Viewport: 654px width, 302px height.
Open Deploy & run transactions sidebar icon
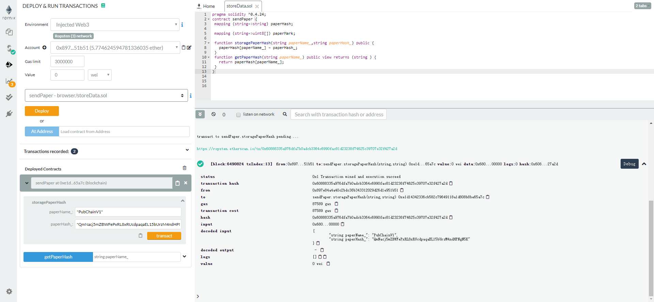pos(9,65)
